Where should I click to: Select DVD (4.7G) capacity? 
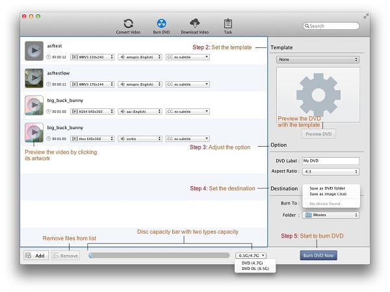click(x=252, y=263)
